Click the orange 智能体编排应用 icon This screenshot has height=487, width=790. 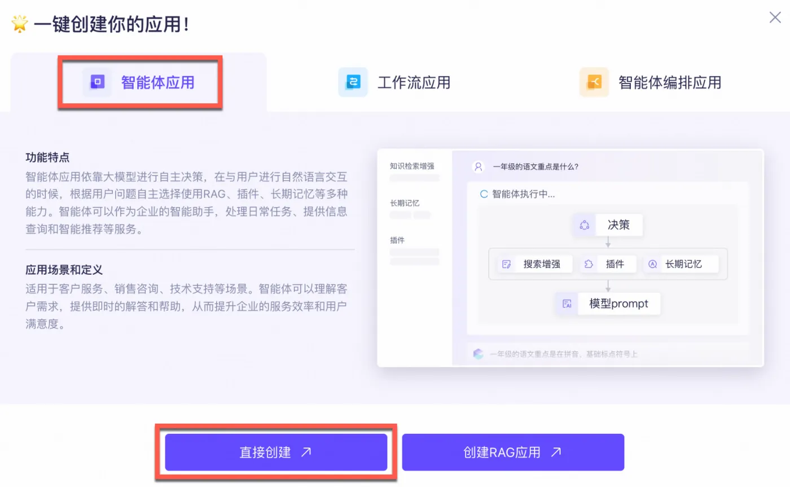[594, 82]
